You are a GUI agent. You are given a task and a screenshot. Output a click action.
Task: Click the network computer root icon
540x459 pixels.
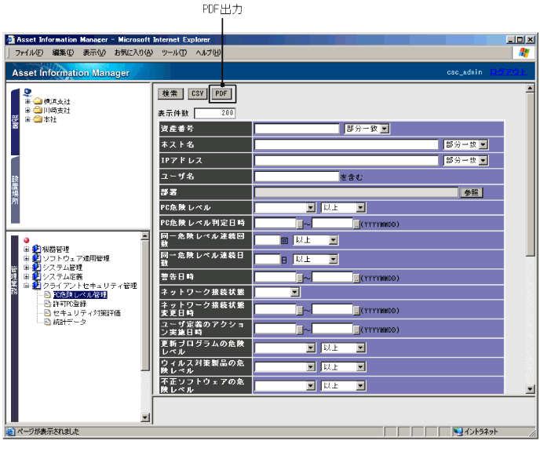pyautogui.click(x=27, y=93)
